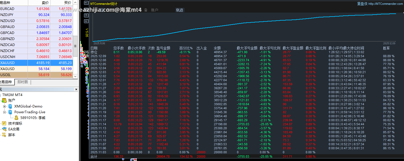Click the XAUUSD sell price 4185.19
The image size is (404, 161).
(43, 63)
